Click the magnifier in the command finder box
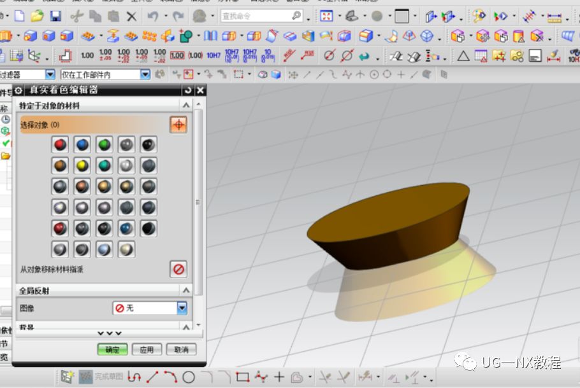The width and height of the screenshot is (580, 388). coord(296,15)
